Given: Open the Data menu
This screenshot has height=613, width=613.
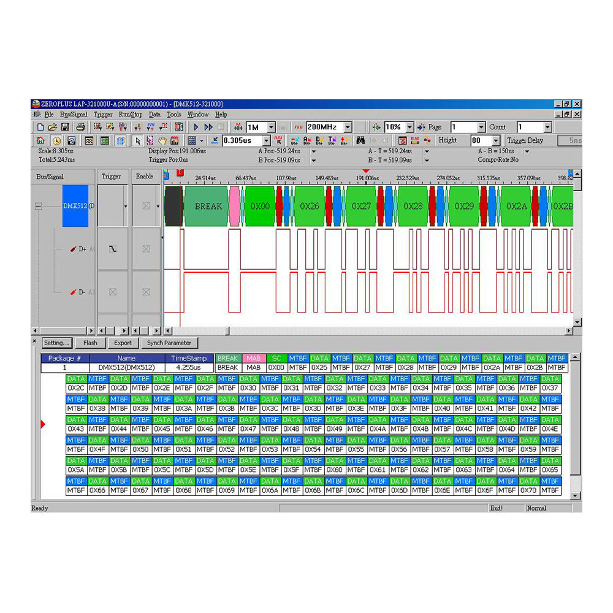Looking at the screenshot, I should click(x=154, y=115).
